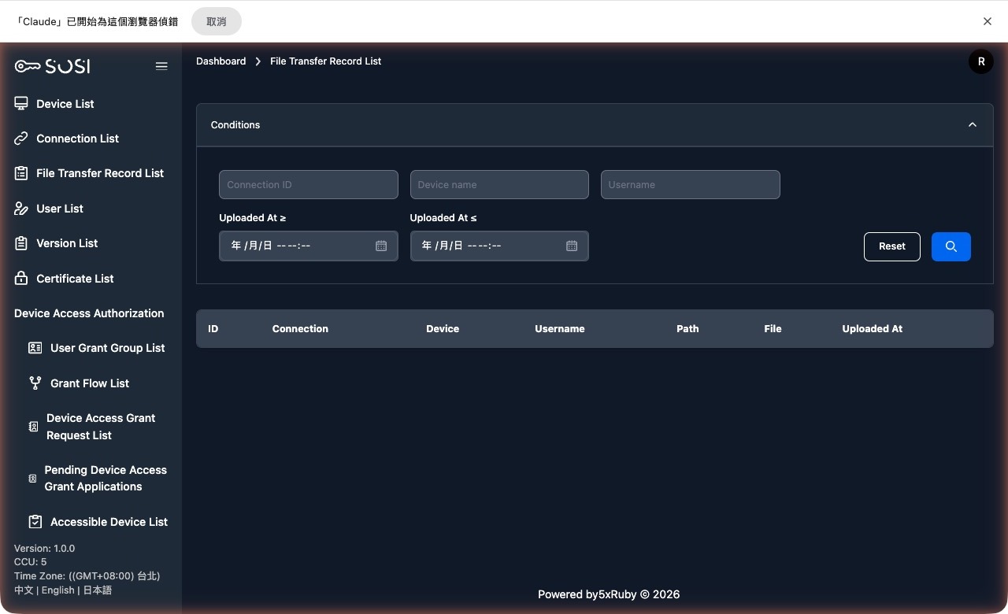Viewport: 1008px width, 614px height.
Task: Open the Accessible Device List page
Action: [x=109, y=521]
